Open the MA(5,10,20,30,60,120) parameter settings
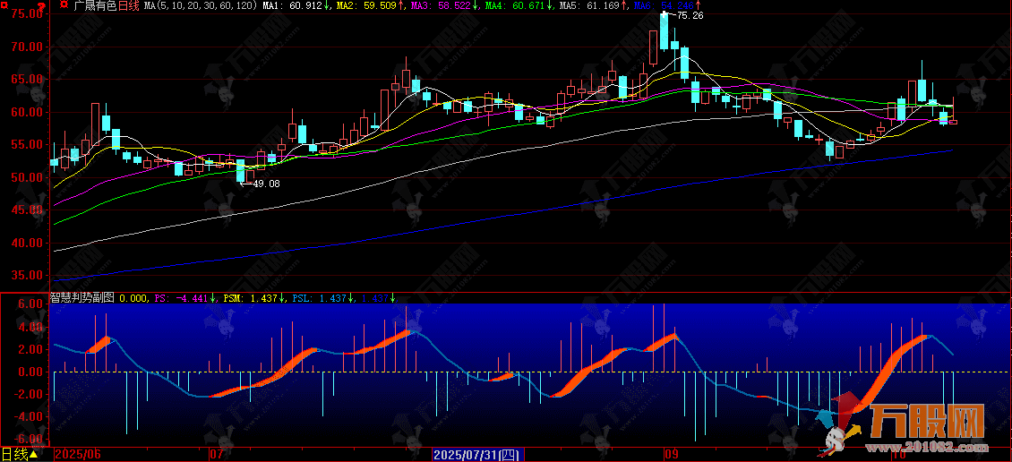The width and height of the screenshot is (1012, 462). click(x=200, y=6)
